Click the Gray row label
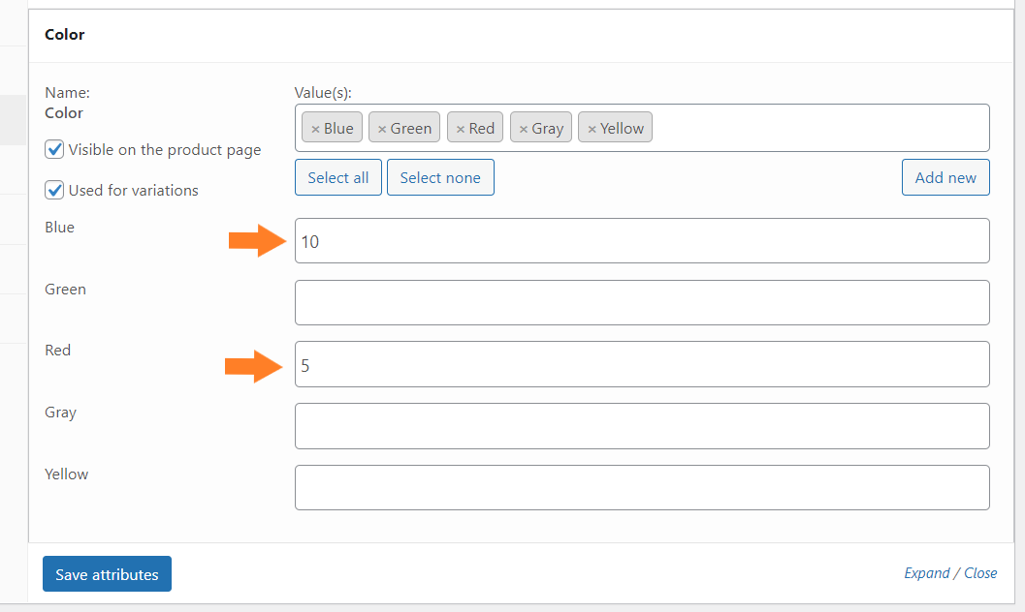This screenshot has width=1025, height=612. (x=61, y=413)
